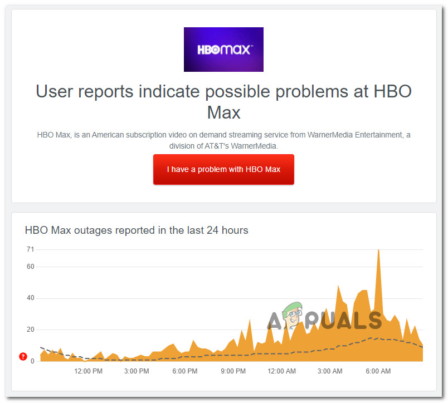Open the red question mark help icon

coord(23,356)
